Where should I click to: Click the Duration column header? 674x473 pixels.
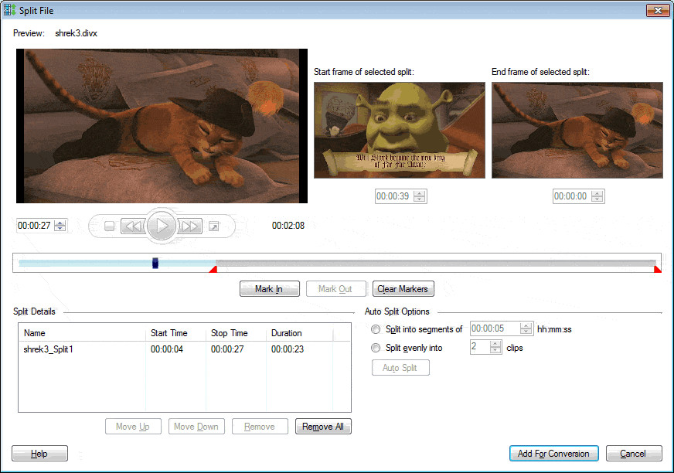coord(300,333)
